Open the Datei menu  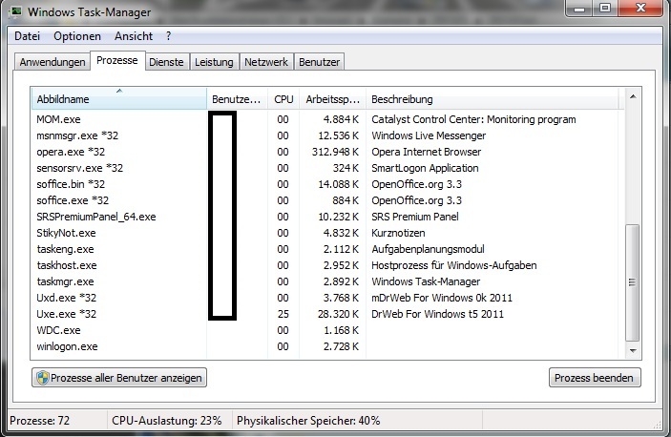[x=27, y=36]
